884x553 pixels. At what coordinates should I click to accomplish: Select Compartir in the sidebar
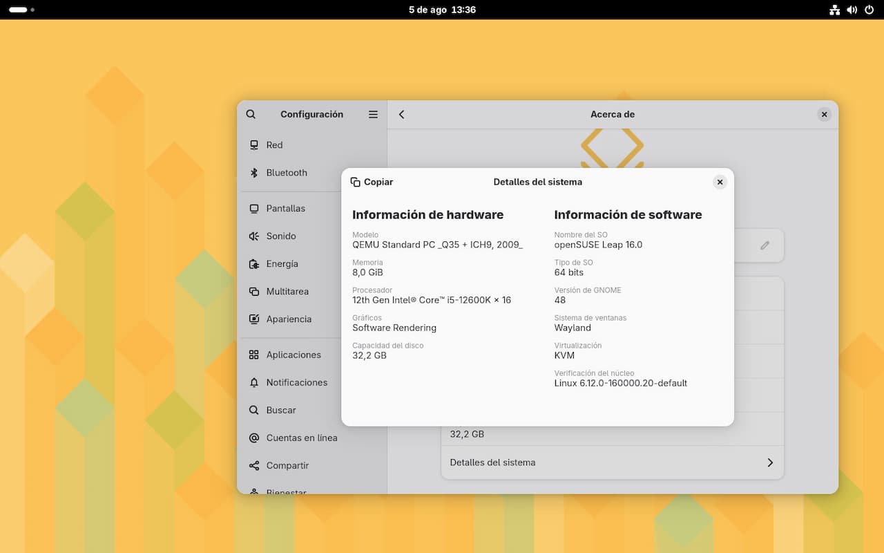tap(287, 465)
